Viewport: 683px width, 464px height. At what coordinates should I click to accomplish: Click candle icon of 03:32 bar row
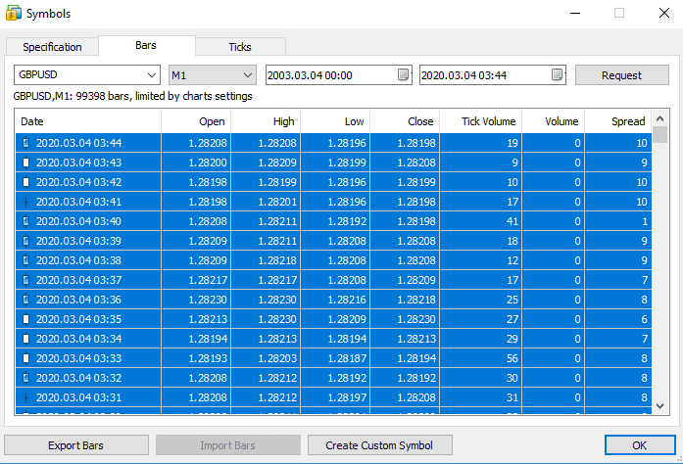pos(25,378)
